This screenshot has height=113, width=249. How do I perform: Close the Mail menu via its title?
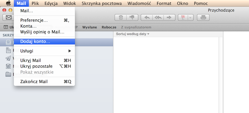click(21, 3)
